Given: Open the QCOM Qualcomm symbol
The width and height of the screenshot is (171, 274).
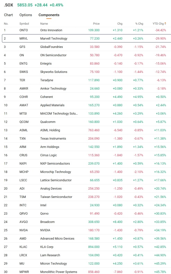Looking at the screenshot, I should coord(24,122).
